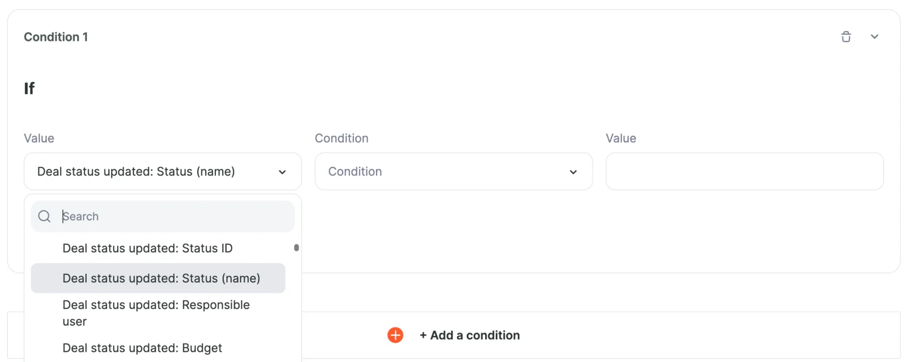Click the Value label above the first dropdown
Viewport: 909px width, 362px height.
(x=39, y=138)
